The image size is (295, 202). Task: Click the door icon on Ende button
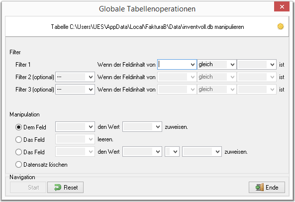coord(260,188)
